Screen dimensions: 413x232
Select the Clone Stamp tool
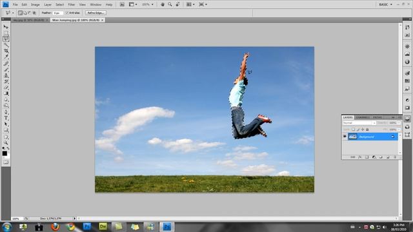coord(6,76)
